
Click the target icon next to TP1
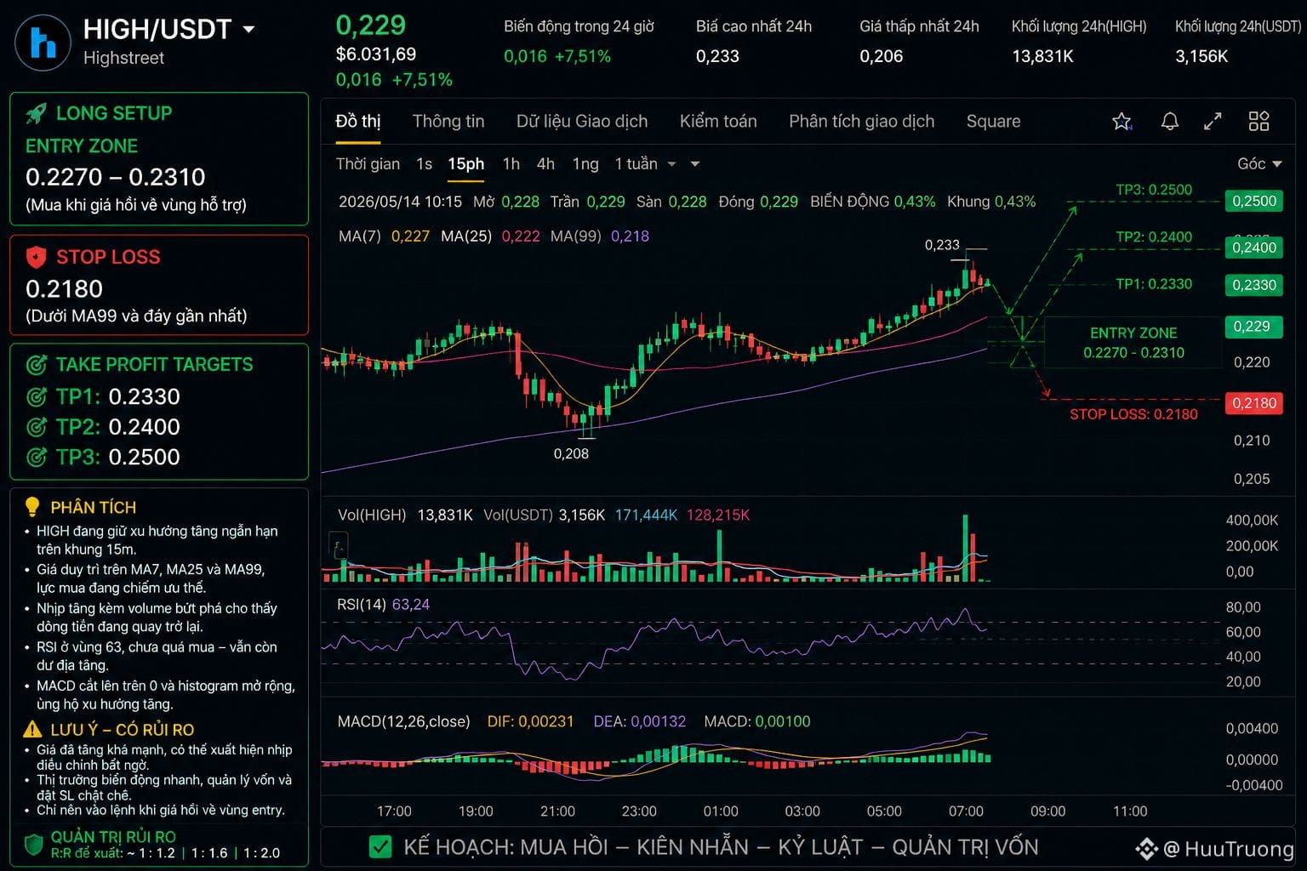[37, 397]
